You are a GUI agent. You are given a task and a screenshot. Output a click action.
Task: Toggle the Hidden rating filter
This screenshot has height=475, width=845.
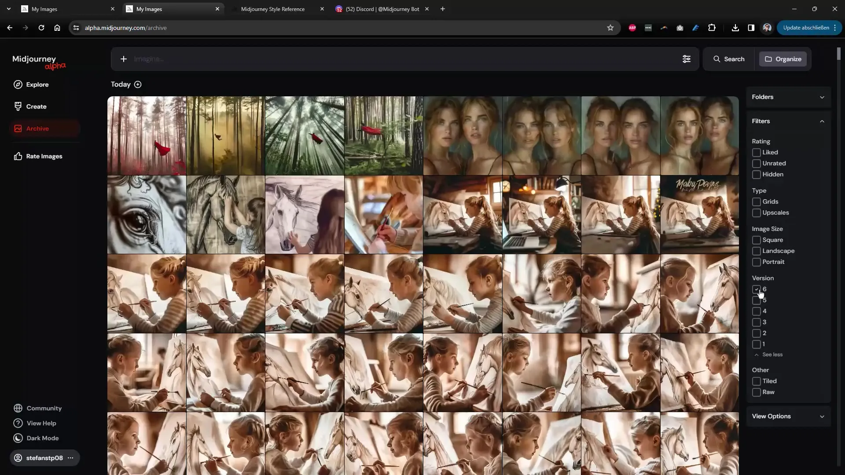pyautogui.click(x=756, y=174)
